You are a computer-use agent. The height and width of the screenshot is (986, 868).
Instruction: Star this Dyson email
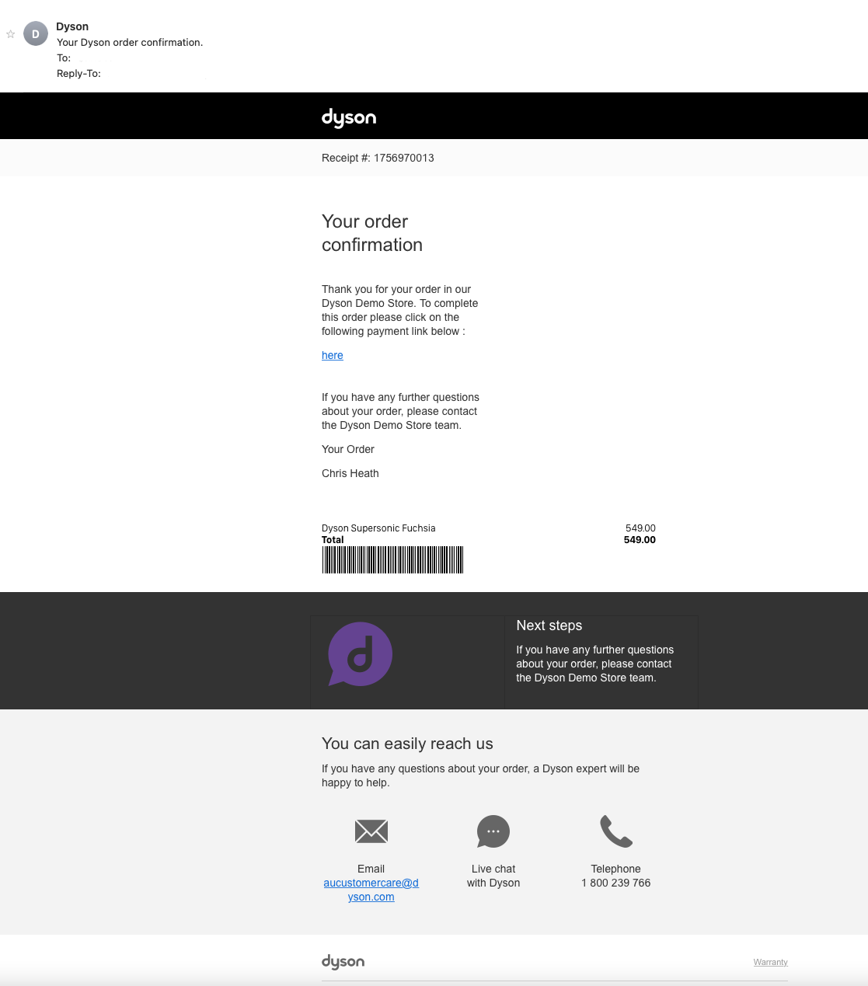click(11, 34)
